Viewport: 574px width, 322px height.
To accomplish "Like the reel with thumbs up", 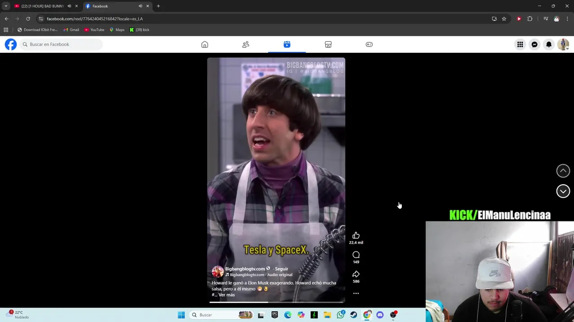I will 356,236.
